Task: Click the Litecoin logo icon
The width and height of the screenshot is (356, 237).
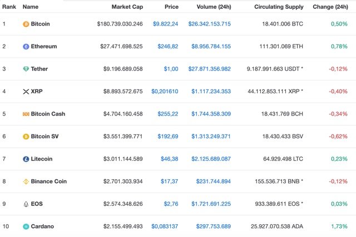Action: [x=26, y=159]
